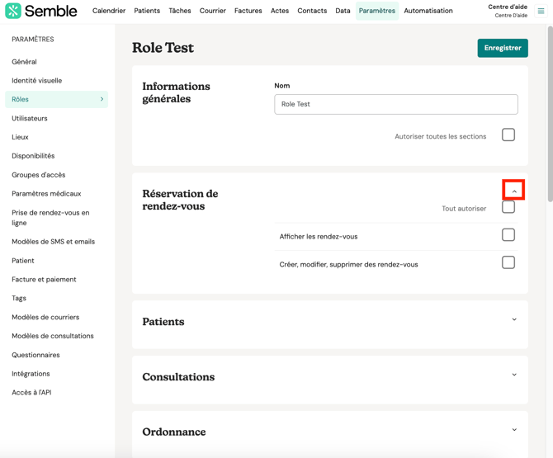Tick the Afficher les rendez-vous checkbox
Screen dimensions: 553x458
click(x=508, y=235)
